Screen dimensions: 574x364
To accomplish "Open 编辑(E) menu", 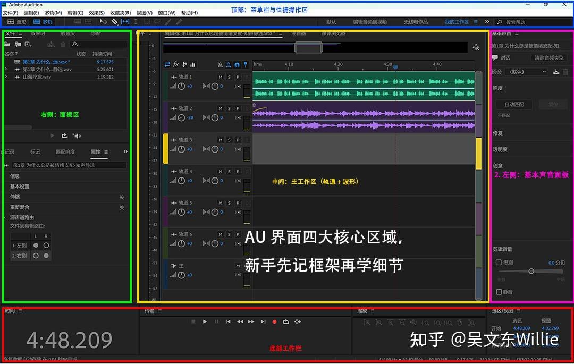I will (x=31, y=13).
